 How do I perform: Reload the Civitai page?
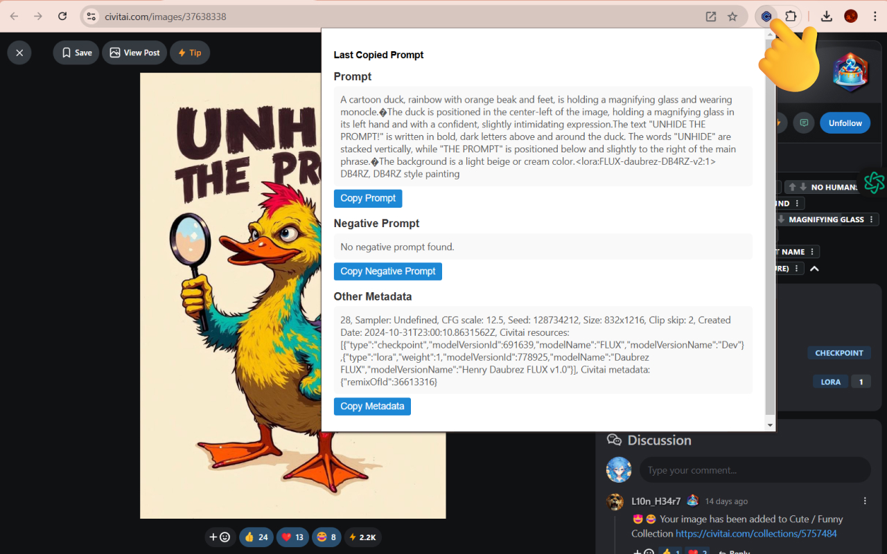pos(62,16)
